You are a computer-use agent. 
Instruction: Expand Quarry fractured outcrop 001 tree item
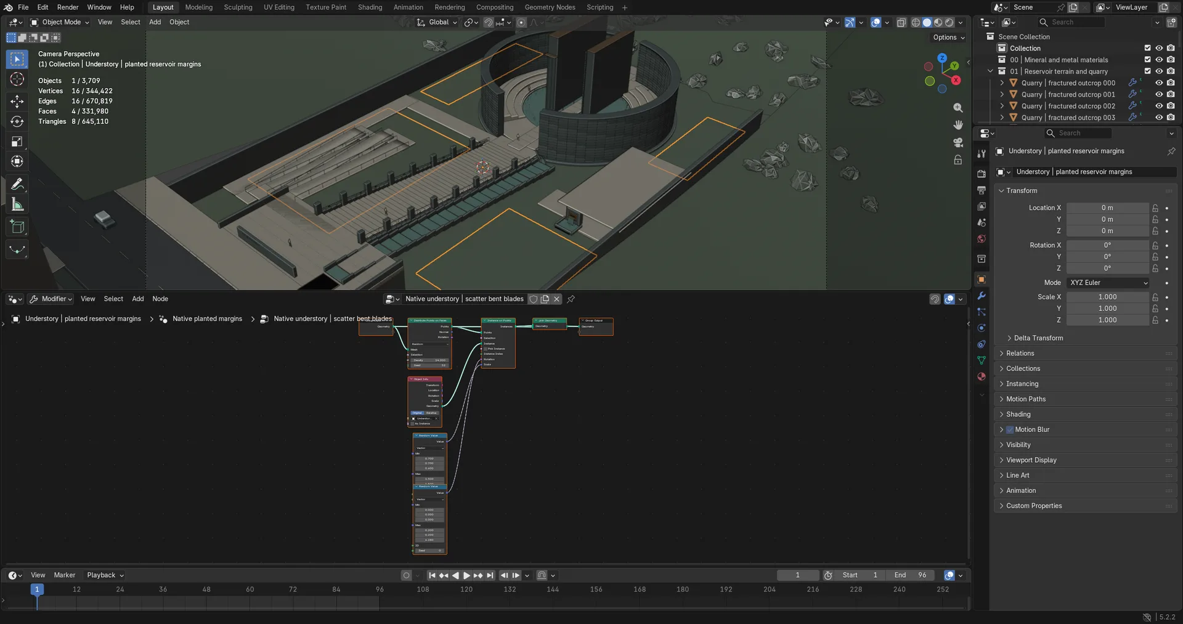point(1002,95)
